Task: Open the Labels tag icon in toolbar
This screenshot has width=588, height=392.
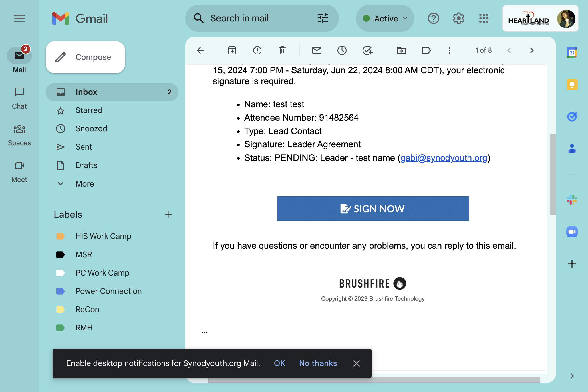Action: click(426, 50)
